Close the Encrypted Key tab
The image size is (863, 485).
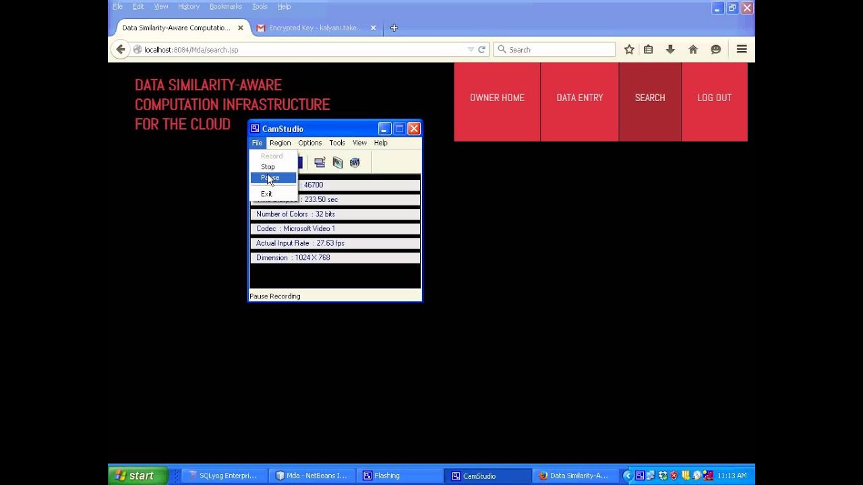(x=373, y=28)
